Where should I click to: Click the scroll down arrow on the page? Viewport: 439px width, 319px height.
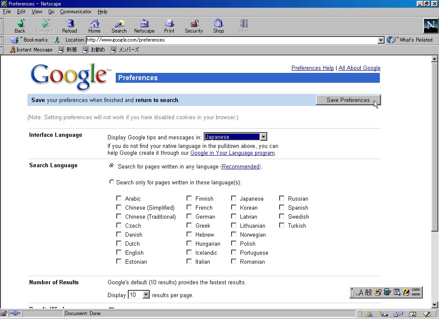435,305
